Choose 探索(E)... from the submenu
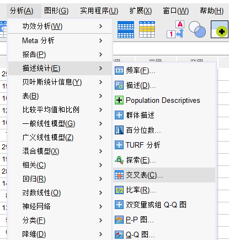This screenshot has width=229, height=240. [x=164, y=160]
